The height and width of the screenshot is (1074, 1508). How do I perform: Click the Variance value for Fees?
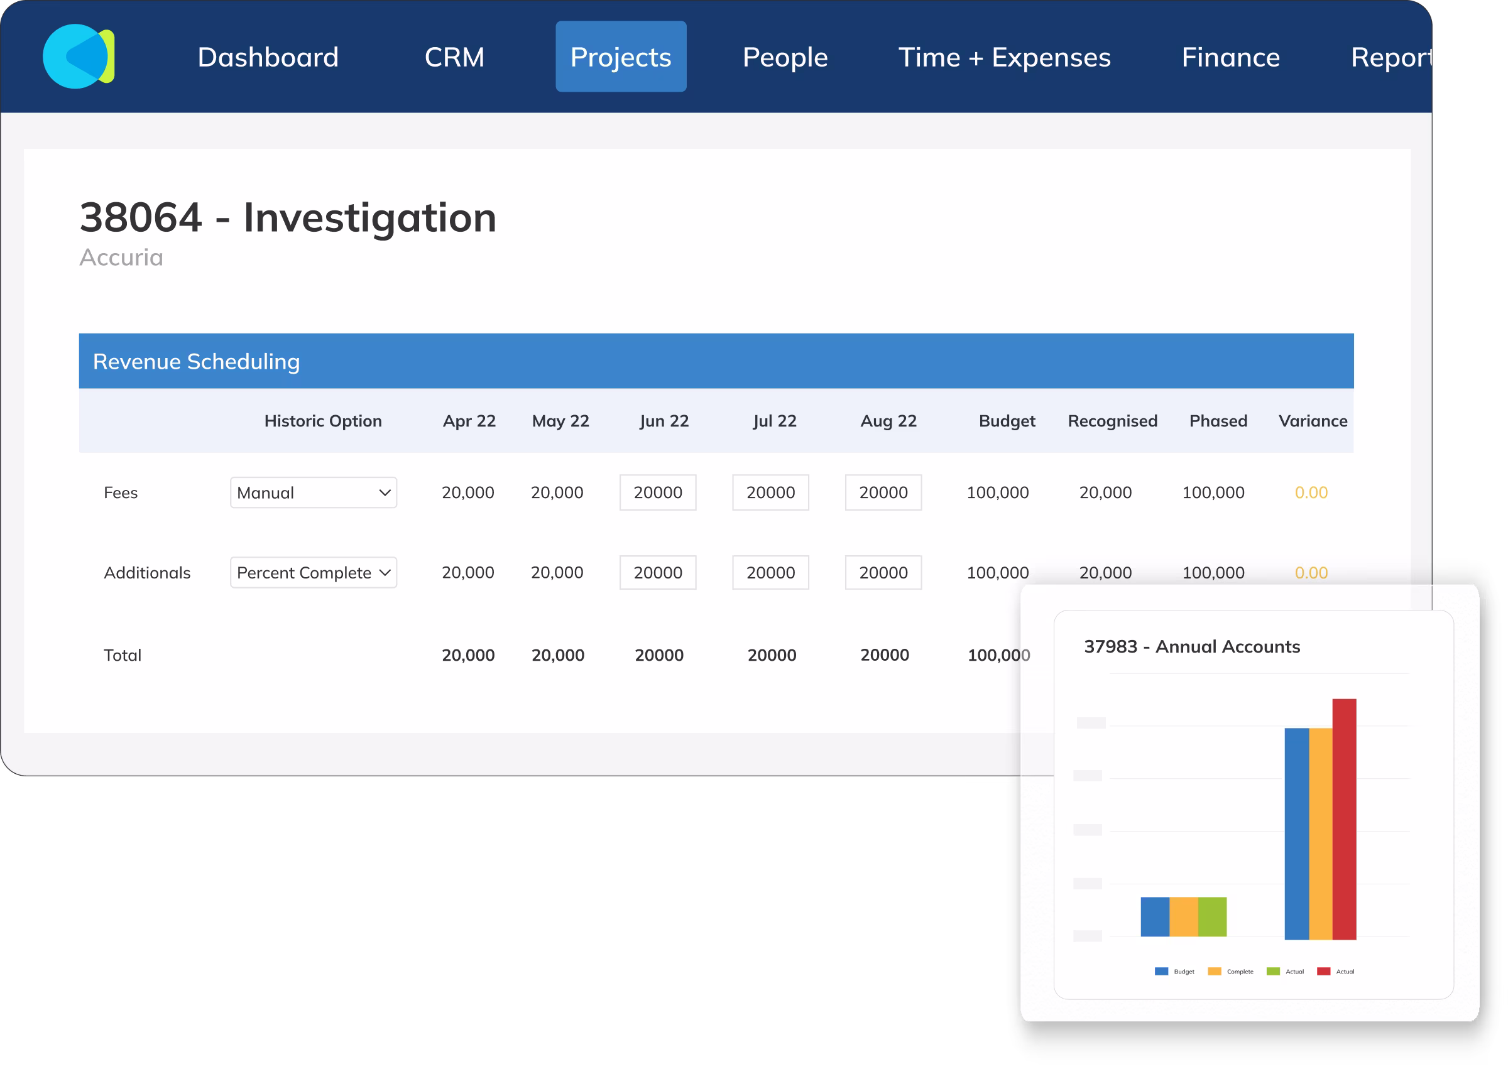1311,492
